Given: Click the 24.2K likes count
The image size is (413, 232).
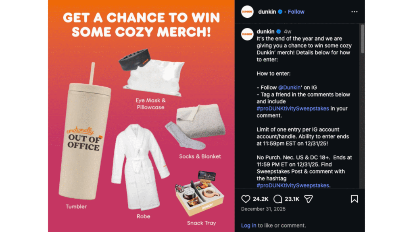Looking at the screenshot, I should tap(261, 199).
